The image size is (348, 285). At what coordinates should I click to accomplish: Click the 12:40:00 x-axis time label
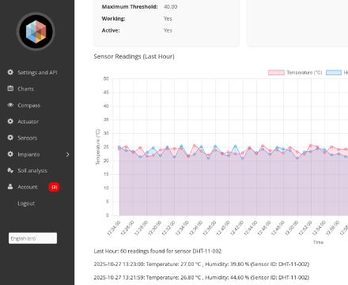point(223,228)
